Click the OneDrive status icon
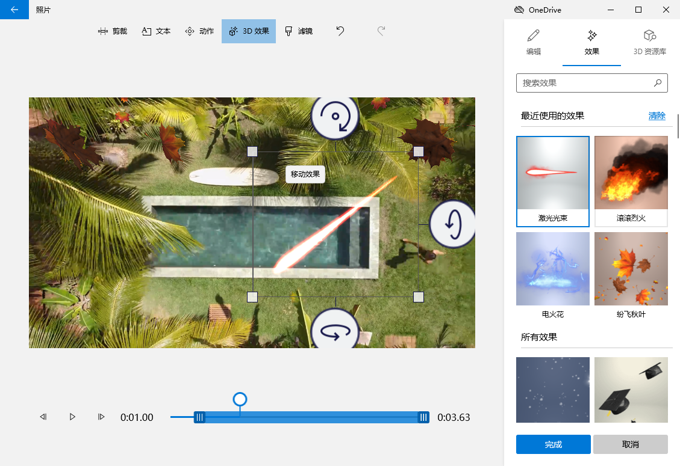 click(x=519, y=10)
